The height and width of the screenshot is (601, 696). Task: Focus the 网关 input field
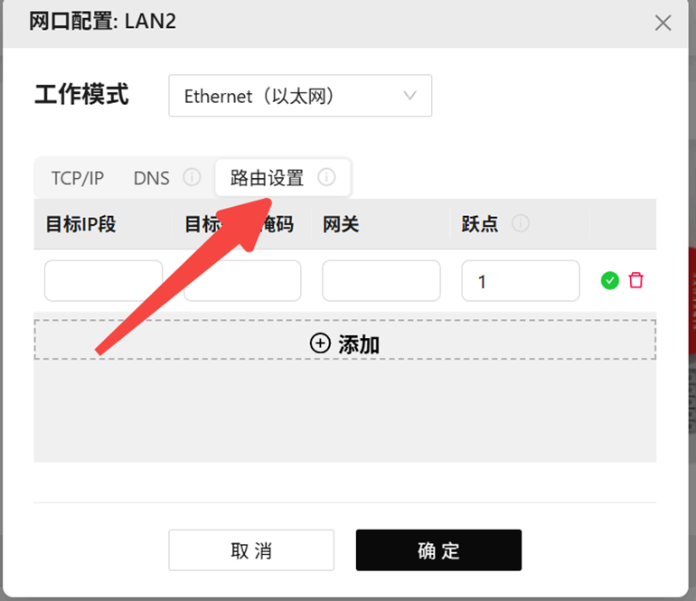381,280
